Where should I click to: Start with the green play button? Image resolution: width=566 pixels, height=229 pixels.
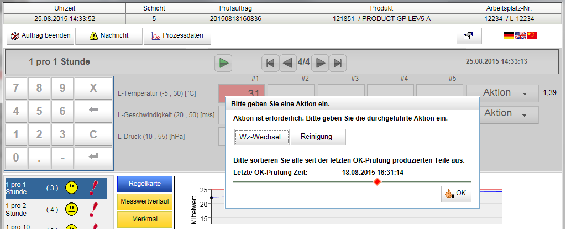223,63
